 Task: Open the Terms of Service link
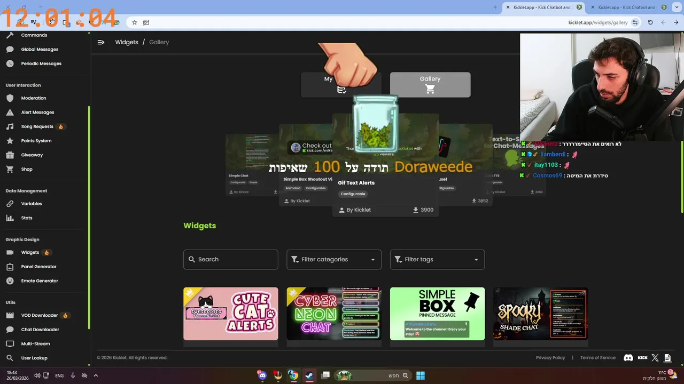tap(598, 358)
